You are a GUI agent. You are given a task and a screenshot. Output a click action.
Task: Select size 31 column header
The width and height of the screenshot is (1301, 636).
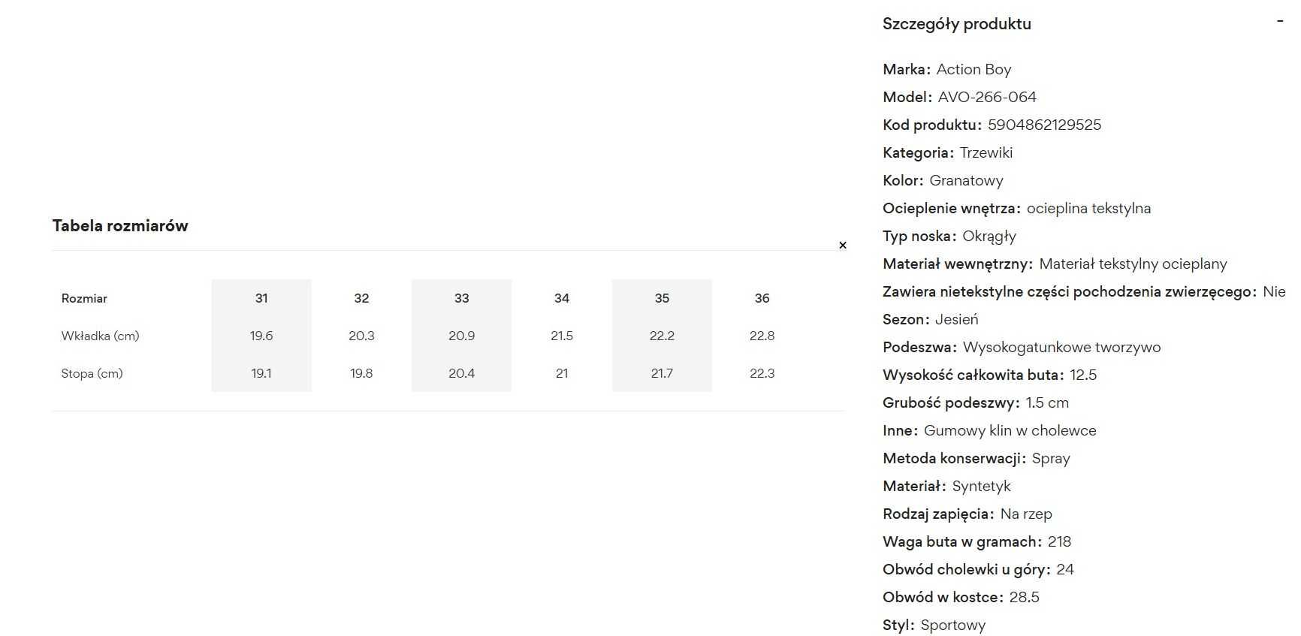pos(261,298)
